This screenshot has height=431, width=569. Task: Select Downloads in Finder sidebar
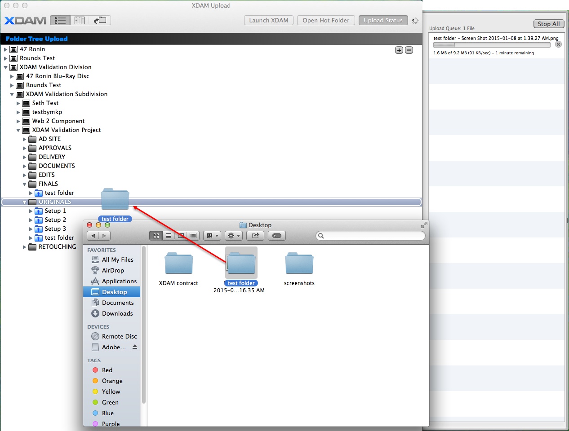coord(117,313)
